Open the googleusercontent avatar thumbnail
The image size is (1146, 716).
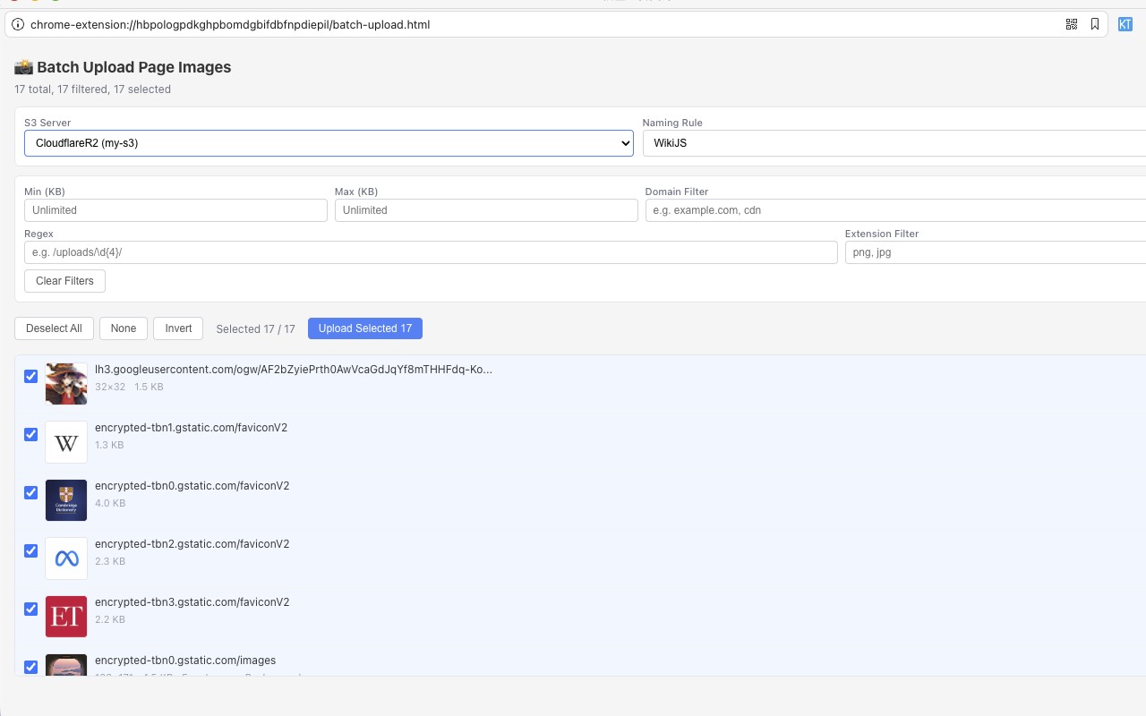pos(66,384)
